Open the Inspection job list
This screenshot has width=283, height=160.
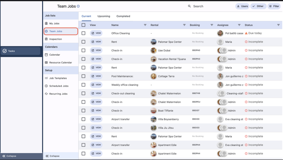pos(55,39)
